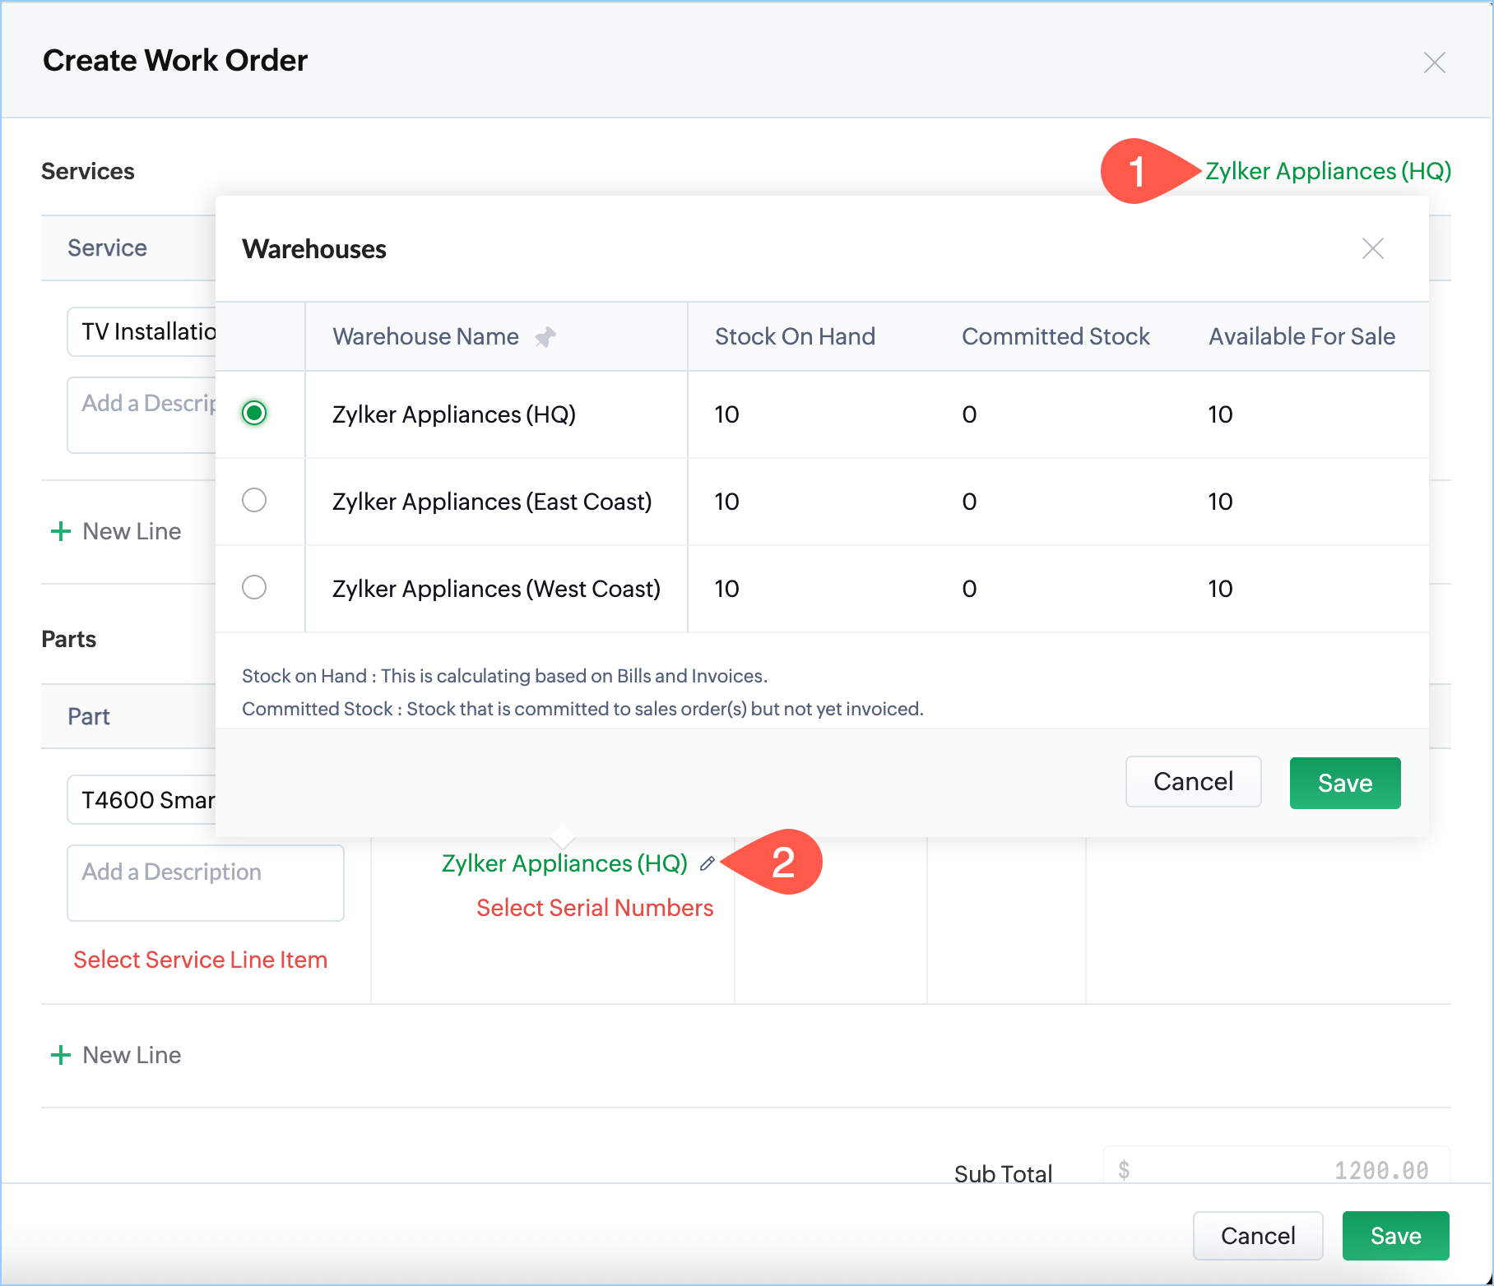
Task: Click the plus New Line under Services
Action: (x=116, y=531)
